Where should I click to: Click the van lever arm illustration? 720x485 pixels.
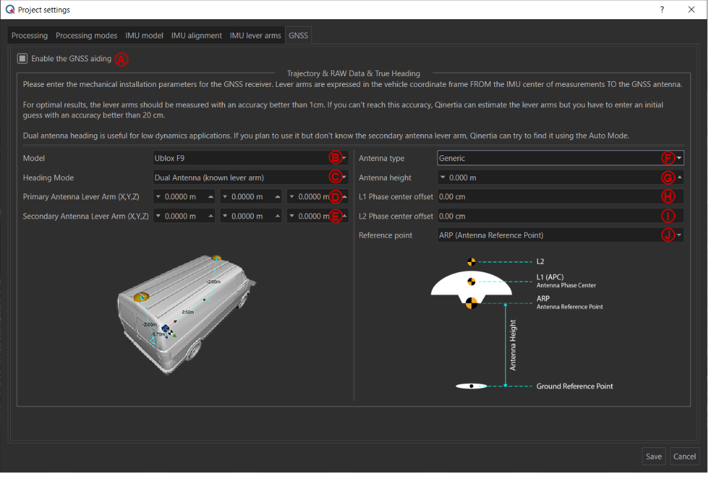click(x=186, y=314)
